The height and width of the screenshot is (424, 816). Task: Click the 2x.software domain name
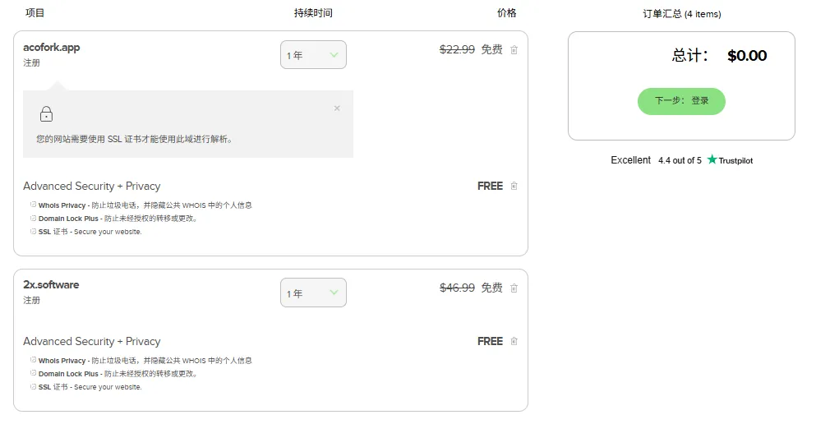click(x=51, y=285)
